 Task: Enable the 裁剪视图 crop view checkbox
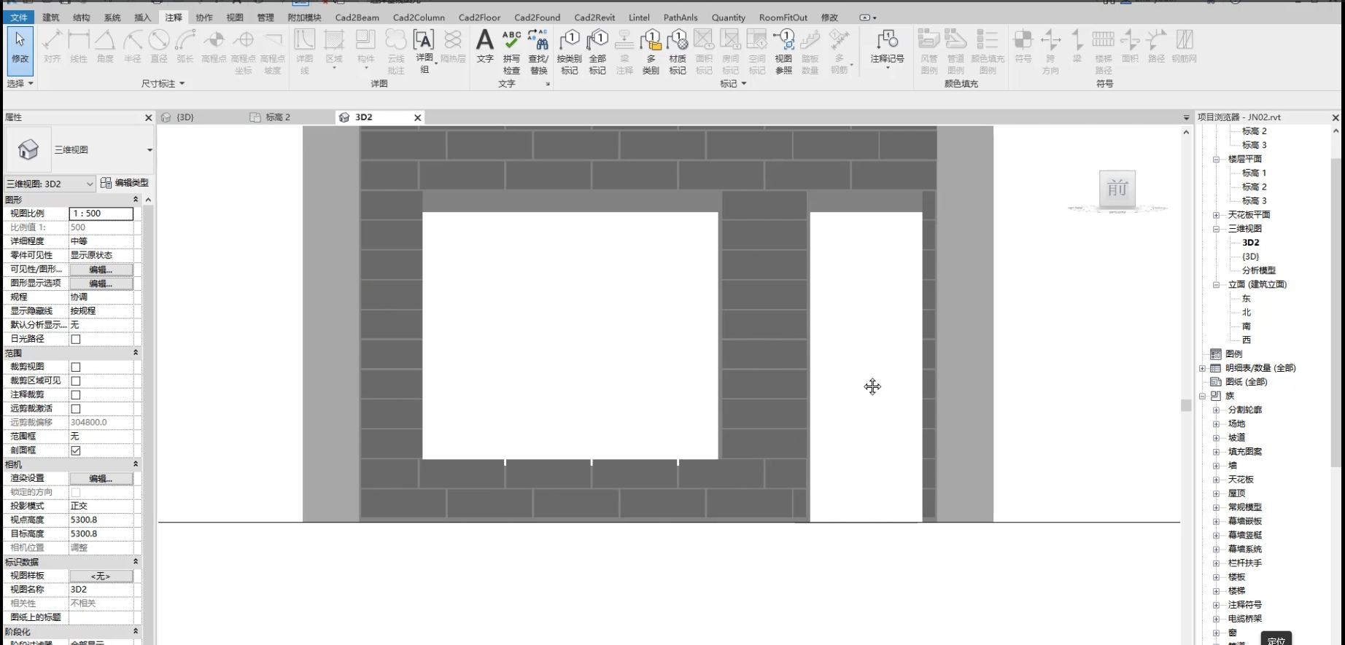(76, 367)
